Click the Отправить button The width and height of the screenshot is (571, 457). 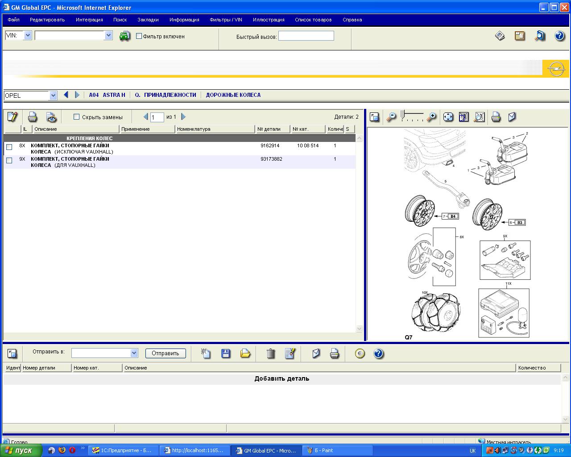(166, 353)
